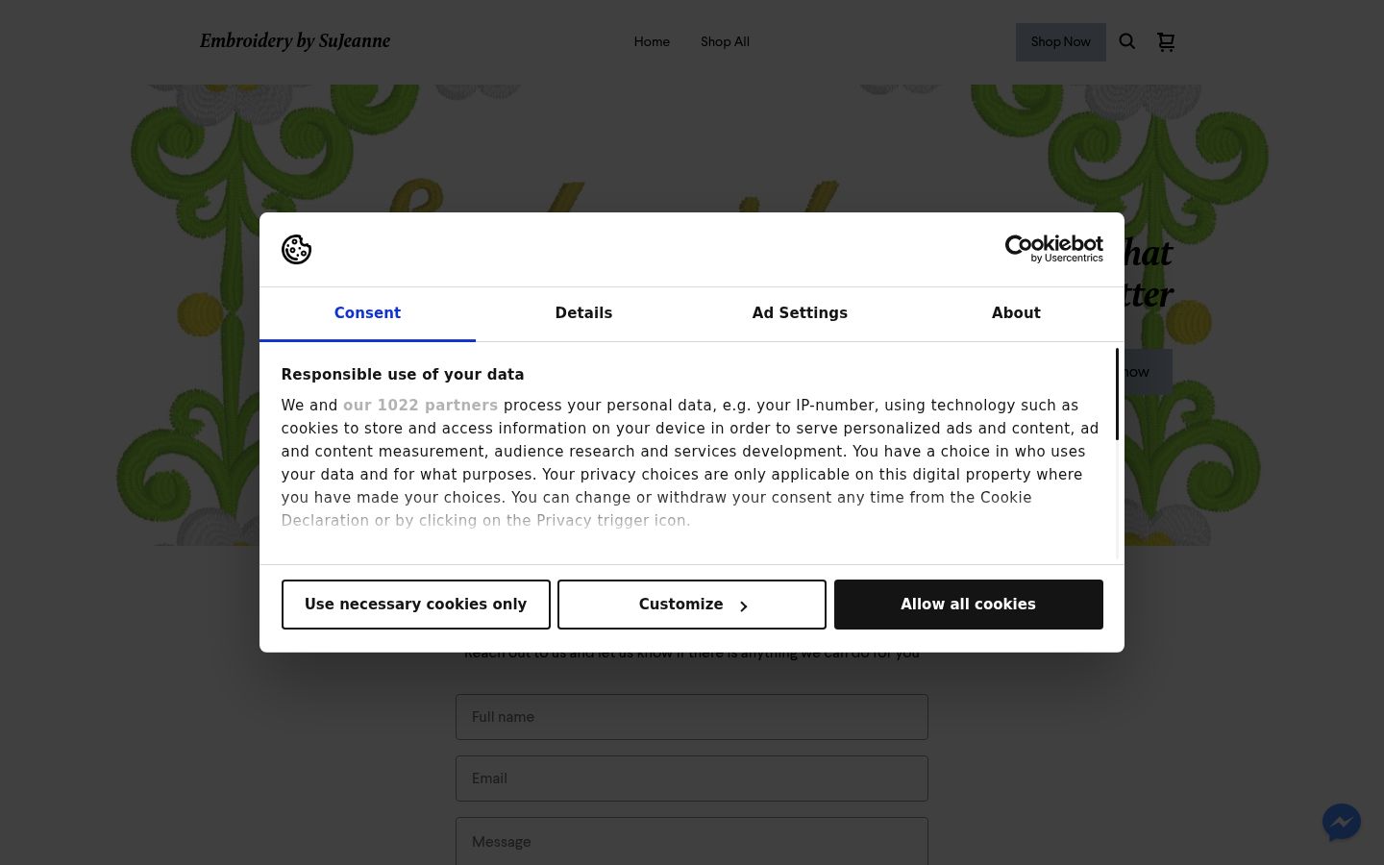Switch to the Details tab
This screenshot has height=865, width=1384.
click(x=583, y=313)
